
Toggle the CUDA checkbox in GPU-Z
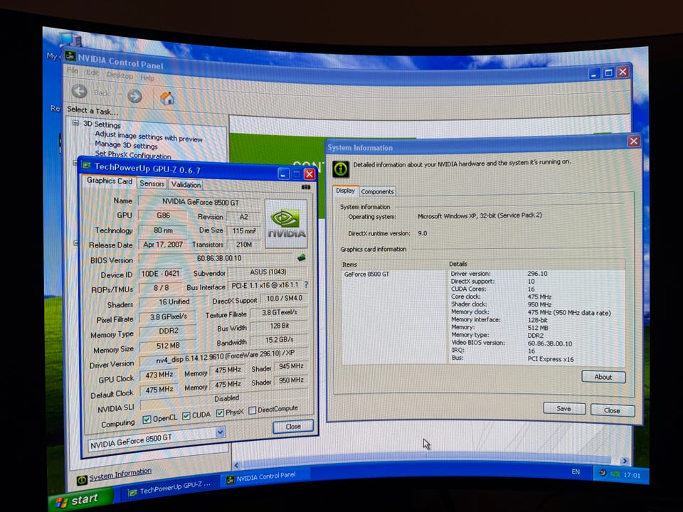(x=186, y=416)
